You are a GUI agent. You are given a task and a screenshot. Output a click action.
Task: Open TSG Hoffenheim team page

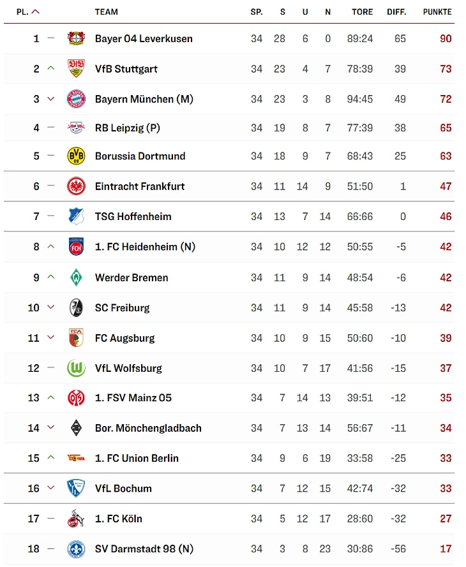pyautogui.click(x=133, y=217)
